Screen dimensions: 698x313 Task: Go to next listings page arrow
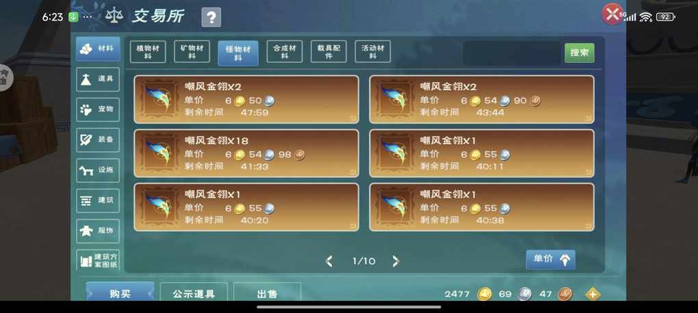[396, 261]
